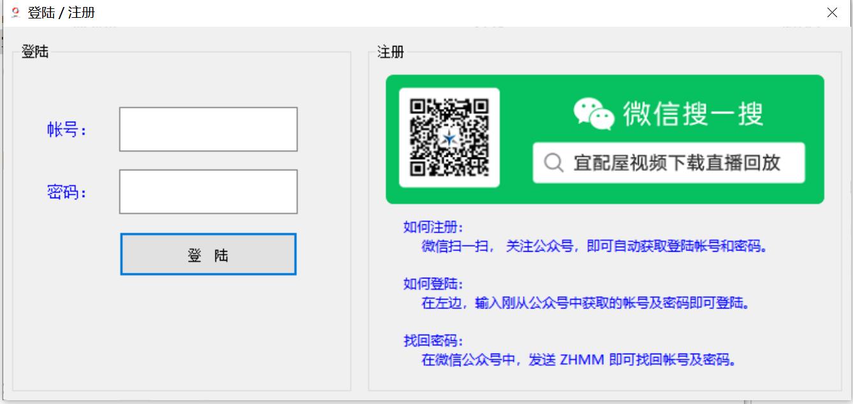The image size is (853, 404).
Task: Click the 登陆 / 注册 window title text
Action: click(62, 13)
